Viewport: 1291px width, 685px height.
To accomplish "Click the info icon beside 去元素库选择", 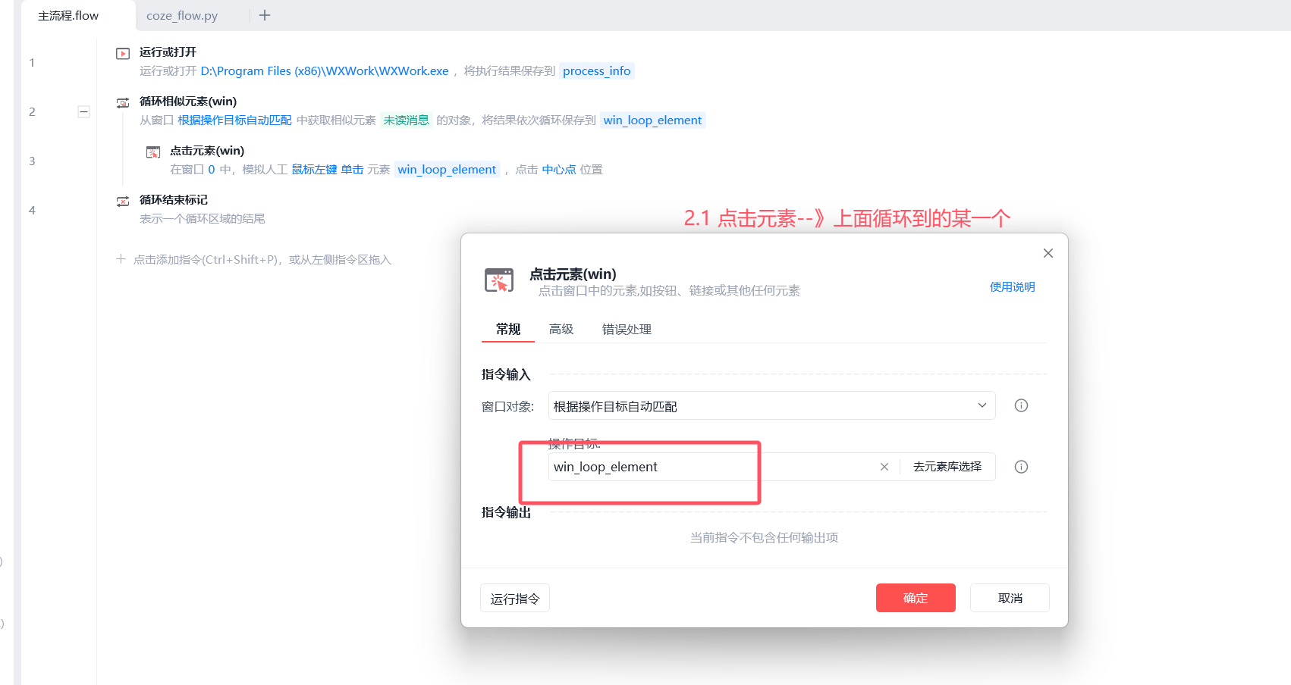I will click(1021, 467).
